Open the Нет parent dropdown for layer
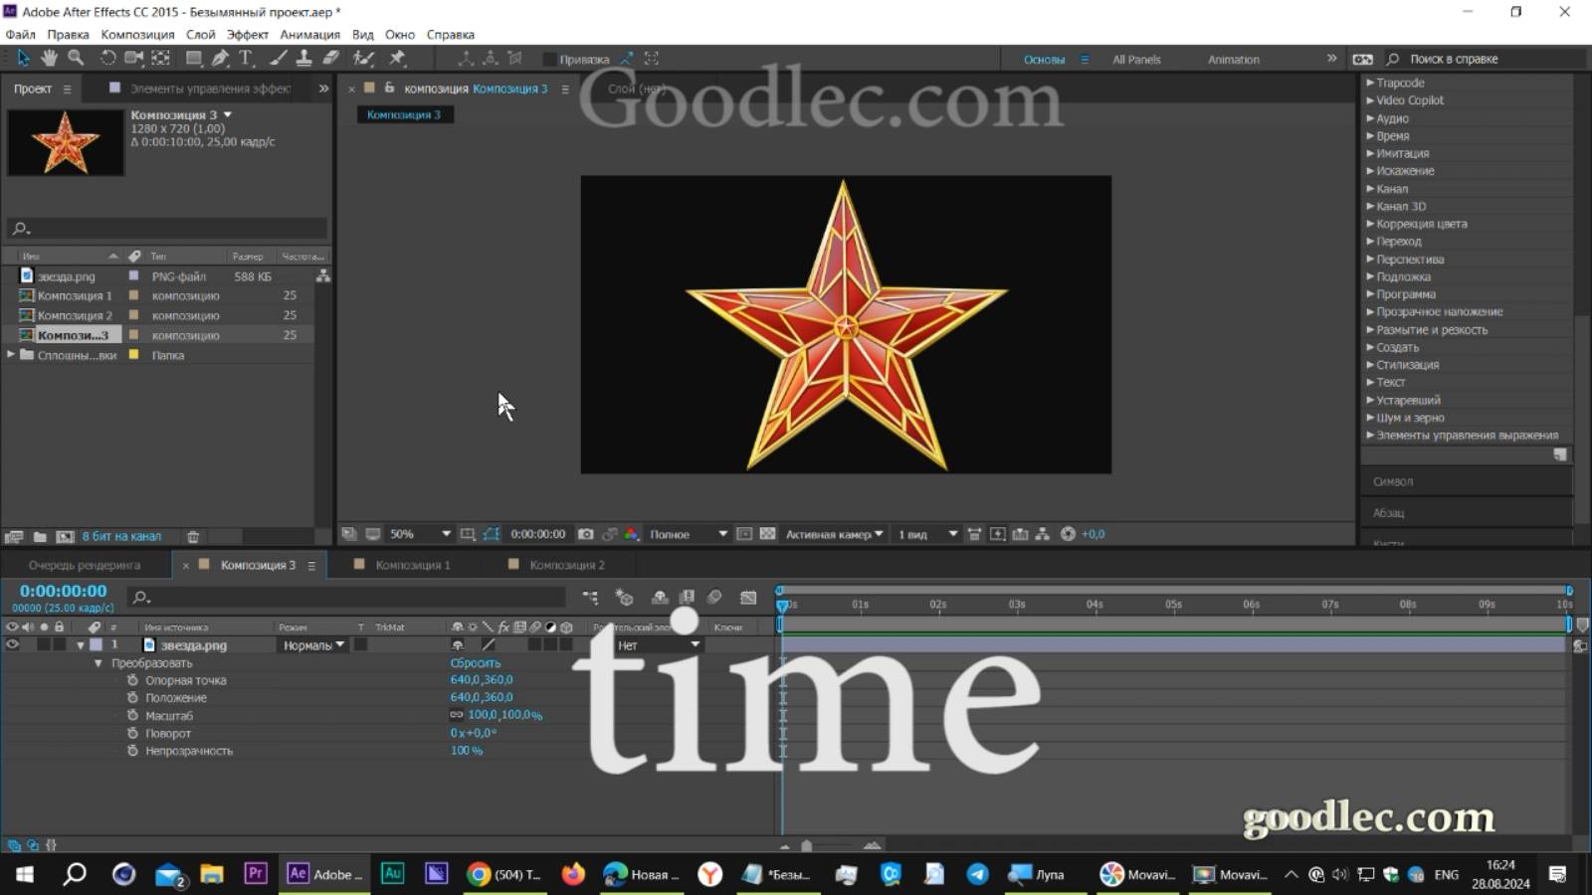The height and width of the screenshot is (895, 1592). (658, 645)
